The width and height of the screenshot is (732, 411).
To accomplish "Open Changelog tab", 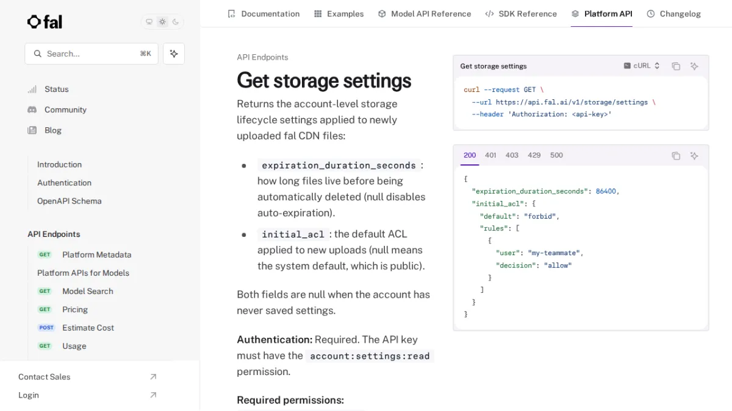I will (673, 13).
